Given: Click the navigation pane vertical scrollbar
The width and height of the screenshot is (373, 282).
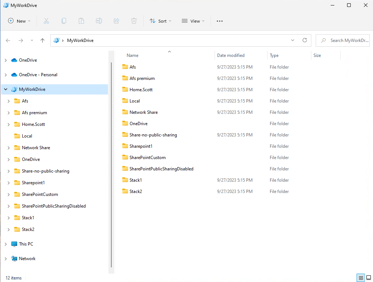Looking at the screenshot, I should click(111, 164).
